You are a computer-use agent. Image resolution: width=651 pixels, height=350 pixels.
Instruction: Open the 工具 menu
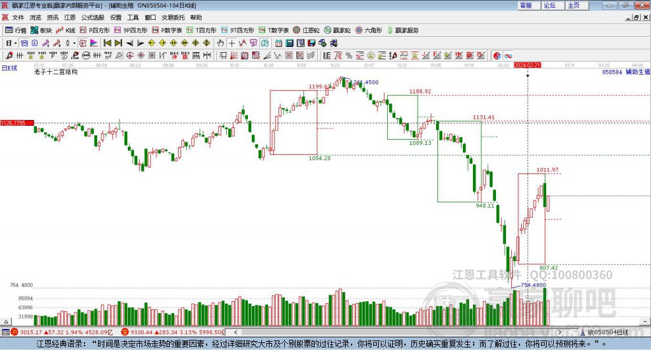[x=133, y=17]
